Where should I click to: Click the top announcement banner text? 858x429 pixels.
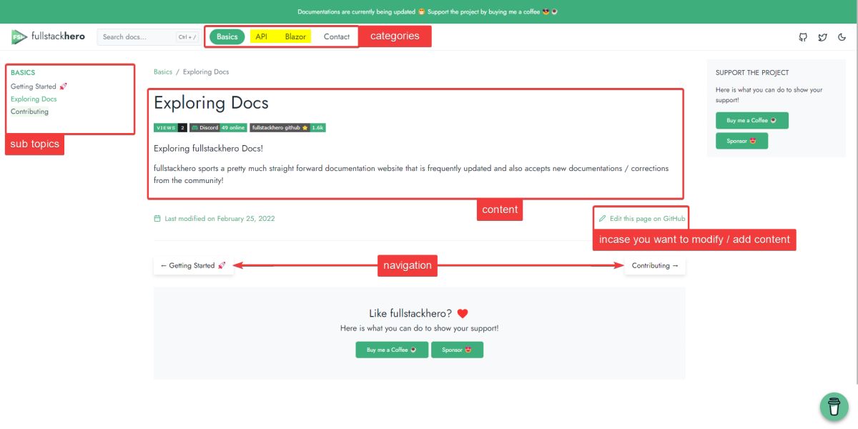point(428,12)
